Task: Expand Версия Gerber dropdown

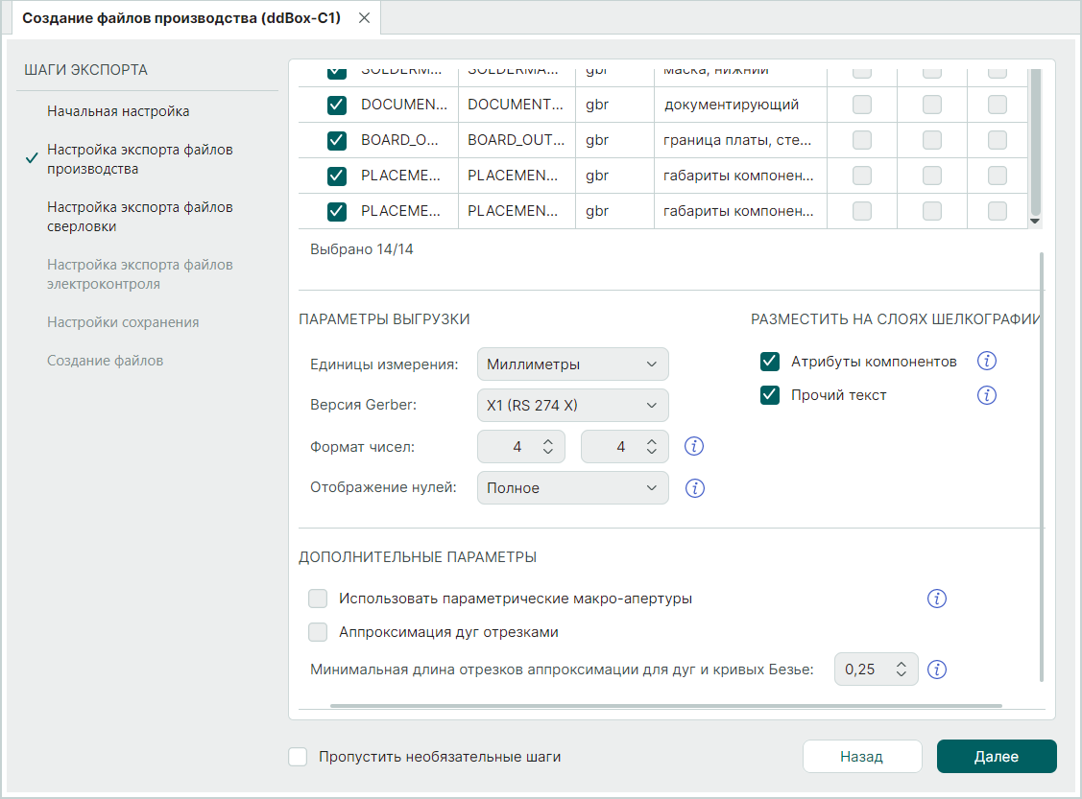Action: tap(572, 405)
